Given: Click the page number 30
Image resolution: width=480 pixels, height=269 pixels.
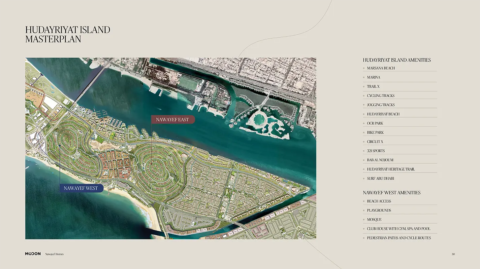Looking at the screenshot, I should coord(453,254).
